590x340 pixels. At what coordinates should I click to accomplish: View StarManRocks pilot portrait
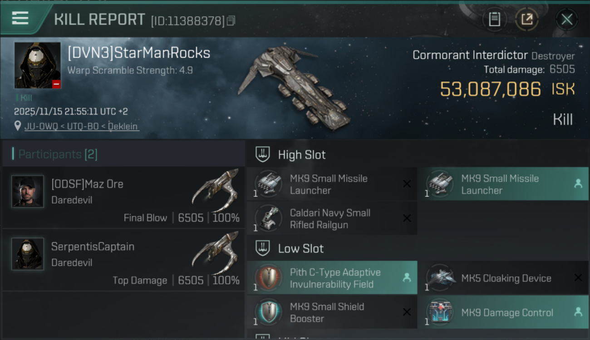click(x=37, y=65)
